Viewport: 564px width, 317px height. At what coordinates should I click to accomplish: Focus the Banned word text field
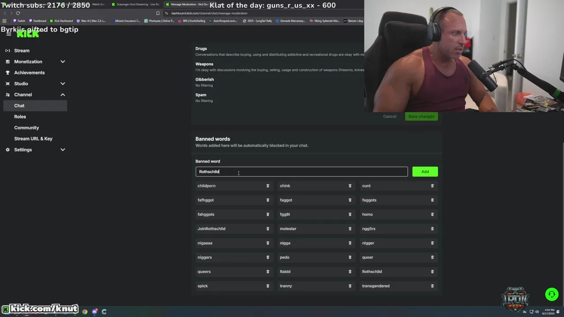pos(301,172)
